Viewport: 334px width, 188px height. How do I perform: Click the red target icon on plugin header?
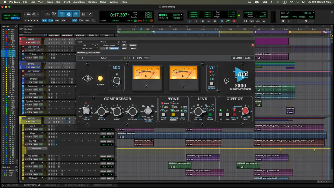(253, 45)
